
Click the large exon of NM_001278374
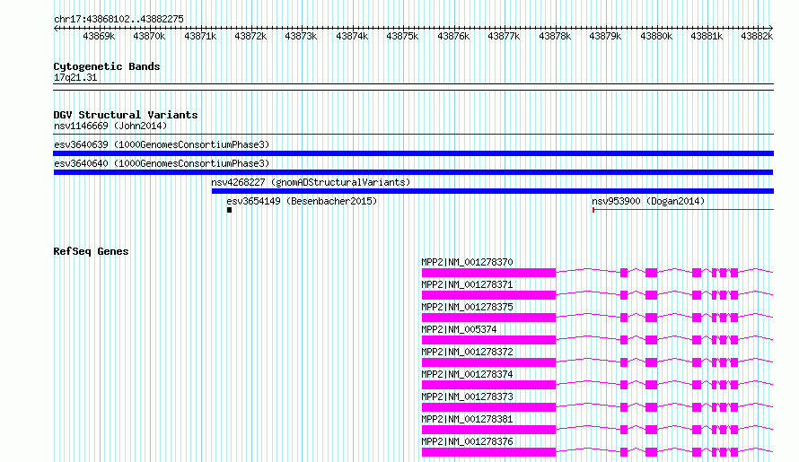click(x=488, y=385)
